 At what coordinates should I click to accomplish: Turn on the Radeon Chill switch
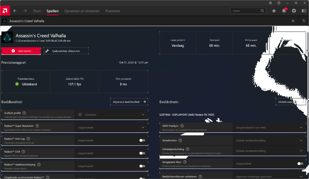142,153
